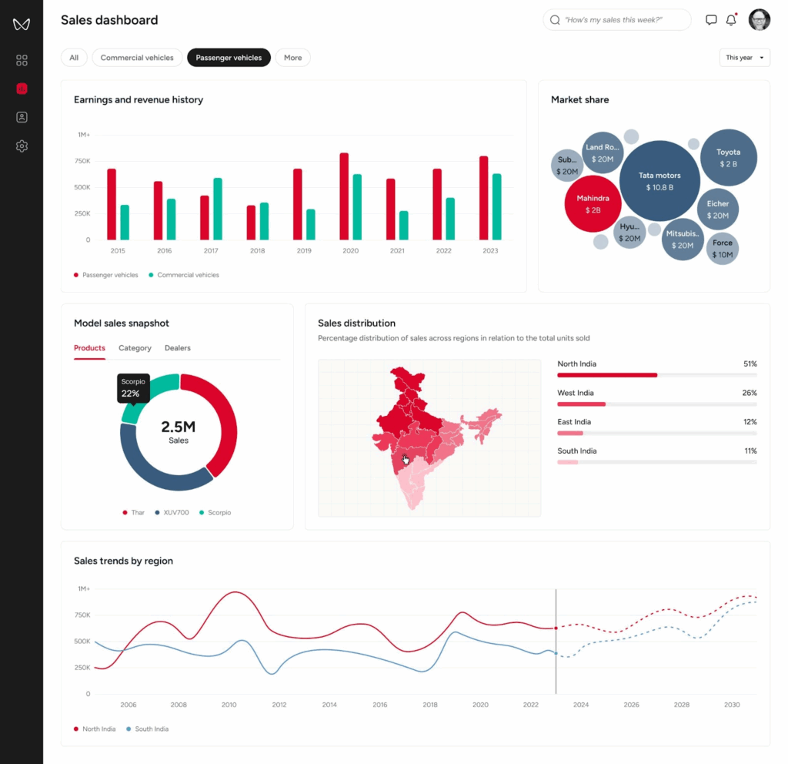Click the North India 51% value
The height and width of the screenshot is (764, 788).
pos(750,364)
